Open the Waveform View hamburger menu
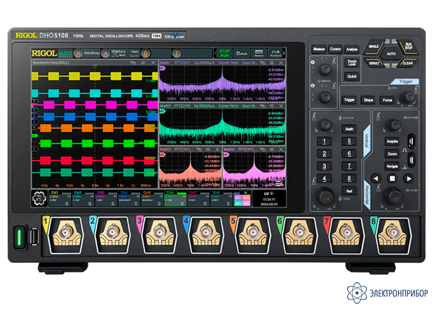This screenshot has width=434, height=310. pos(143,63)
